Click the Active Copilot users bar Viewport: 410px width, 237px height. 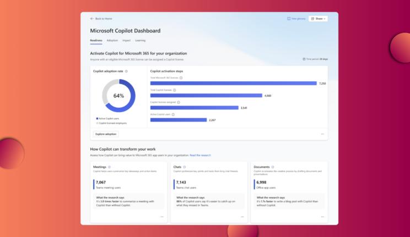[179, 120]
